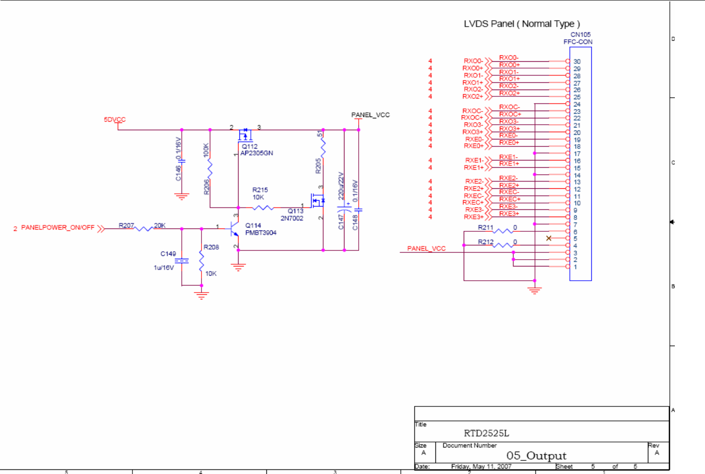
Task: Select the 5DVCC power label
Action: (x=115, y=120)
